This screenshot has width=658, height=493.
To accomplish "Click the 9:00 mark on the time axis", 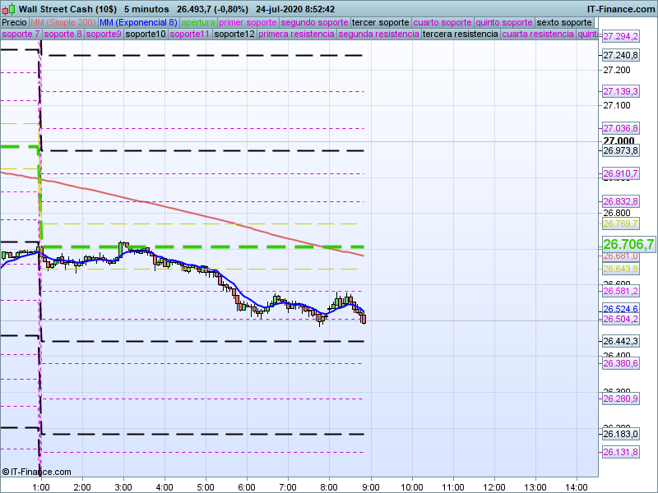I will (370, 486).
